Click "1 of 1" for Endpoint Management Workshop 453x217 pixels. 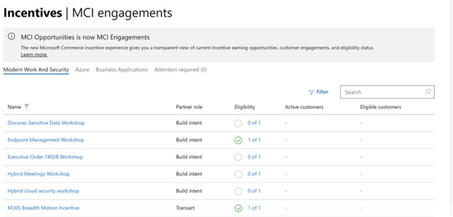(254, 140)
